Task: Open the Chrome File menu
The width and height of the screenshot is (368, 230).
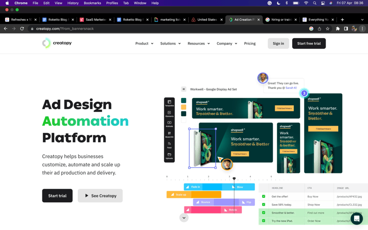Action: 35,3
